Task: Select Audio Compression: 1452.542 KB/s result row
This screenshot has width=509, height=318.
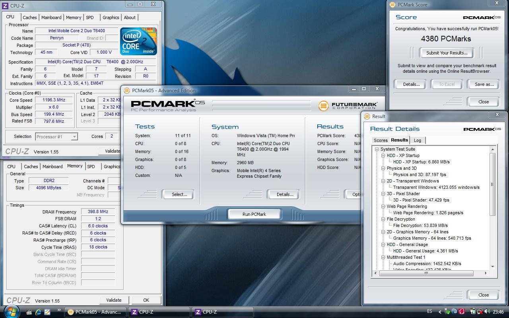Action: tap(427, 264)
